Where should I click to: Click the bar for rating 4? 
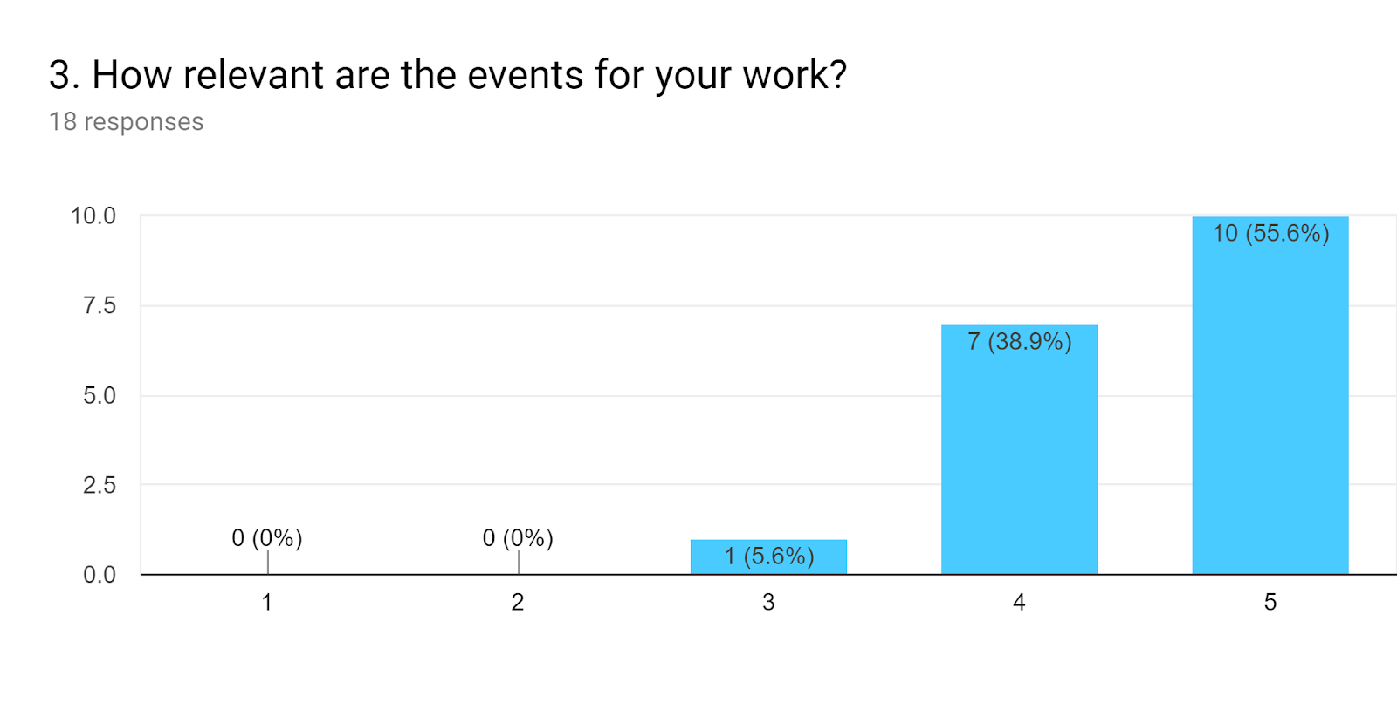pyautogui.click(x=1019, y=450)
